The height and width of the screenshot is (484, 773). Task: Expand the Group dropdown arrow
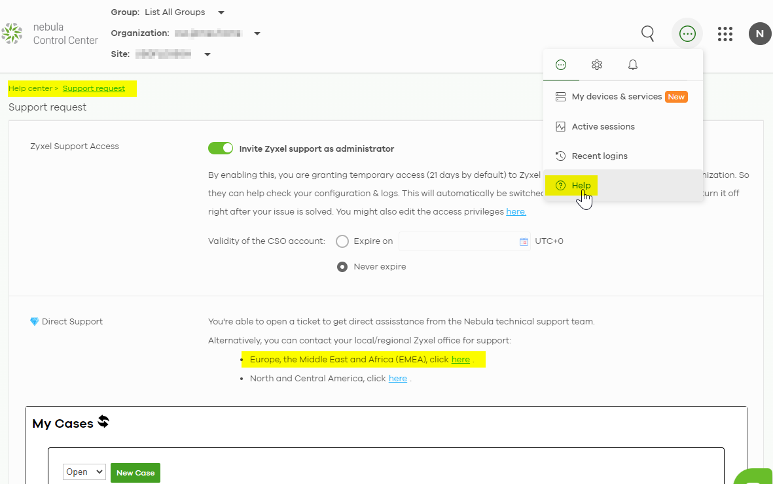(221, 12)
